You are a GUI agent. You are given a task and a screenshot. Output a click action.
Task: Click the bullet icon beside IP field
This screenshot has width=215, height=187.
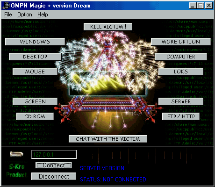coord(17,154)
